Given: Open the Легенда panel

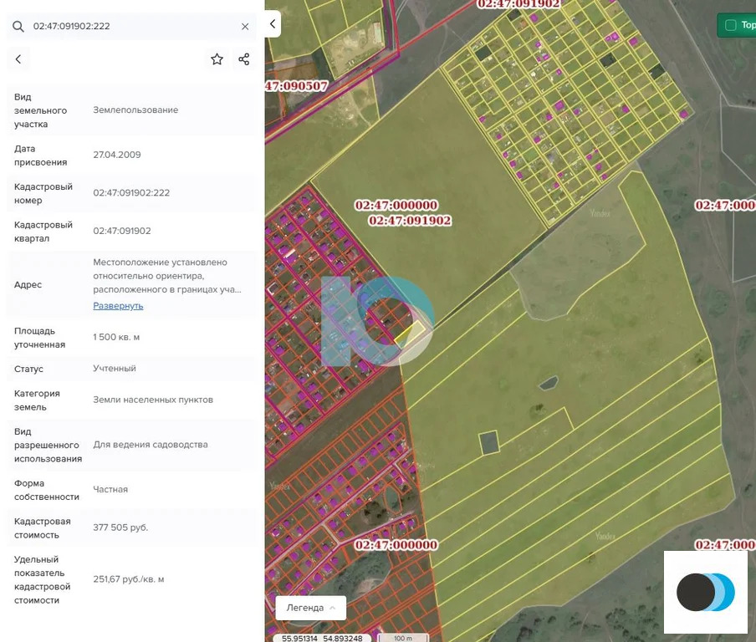Looking at the screenshot, I should point(310,608).
